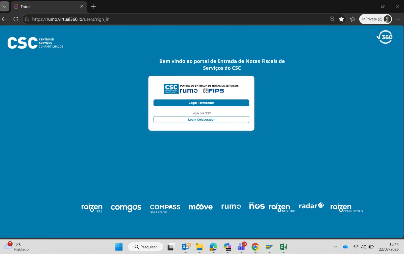Click the rumo logo in footer

click(231, 206)
